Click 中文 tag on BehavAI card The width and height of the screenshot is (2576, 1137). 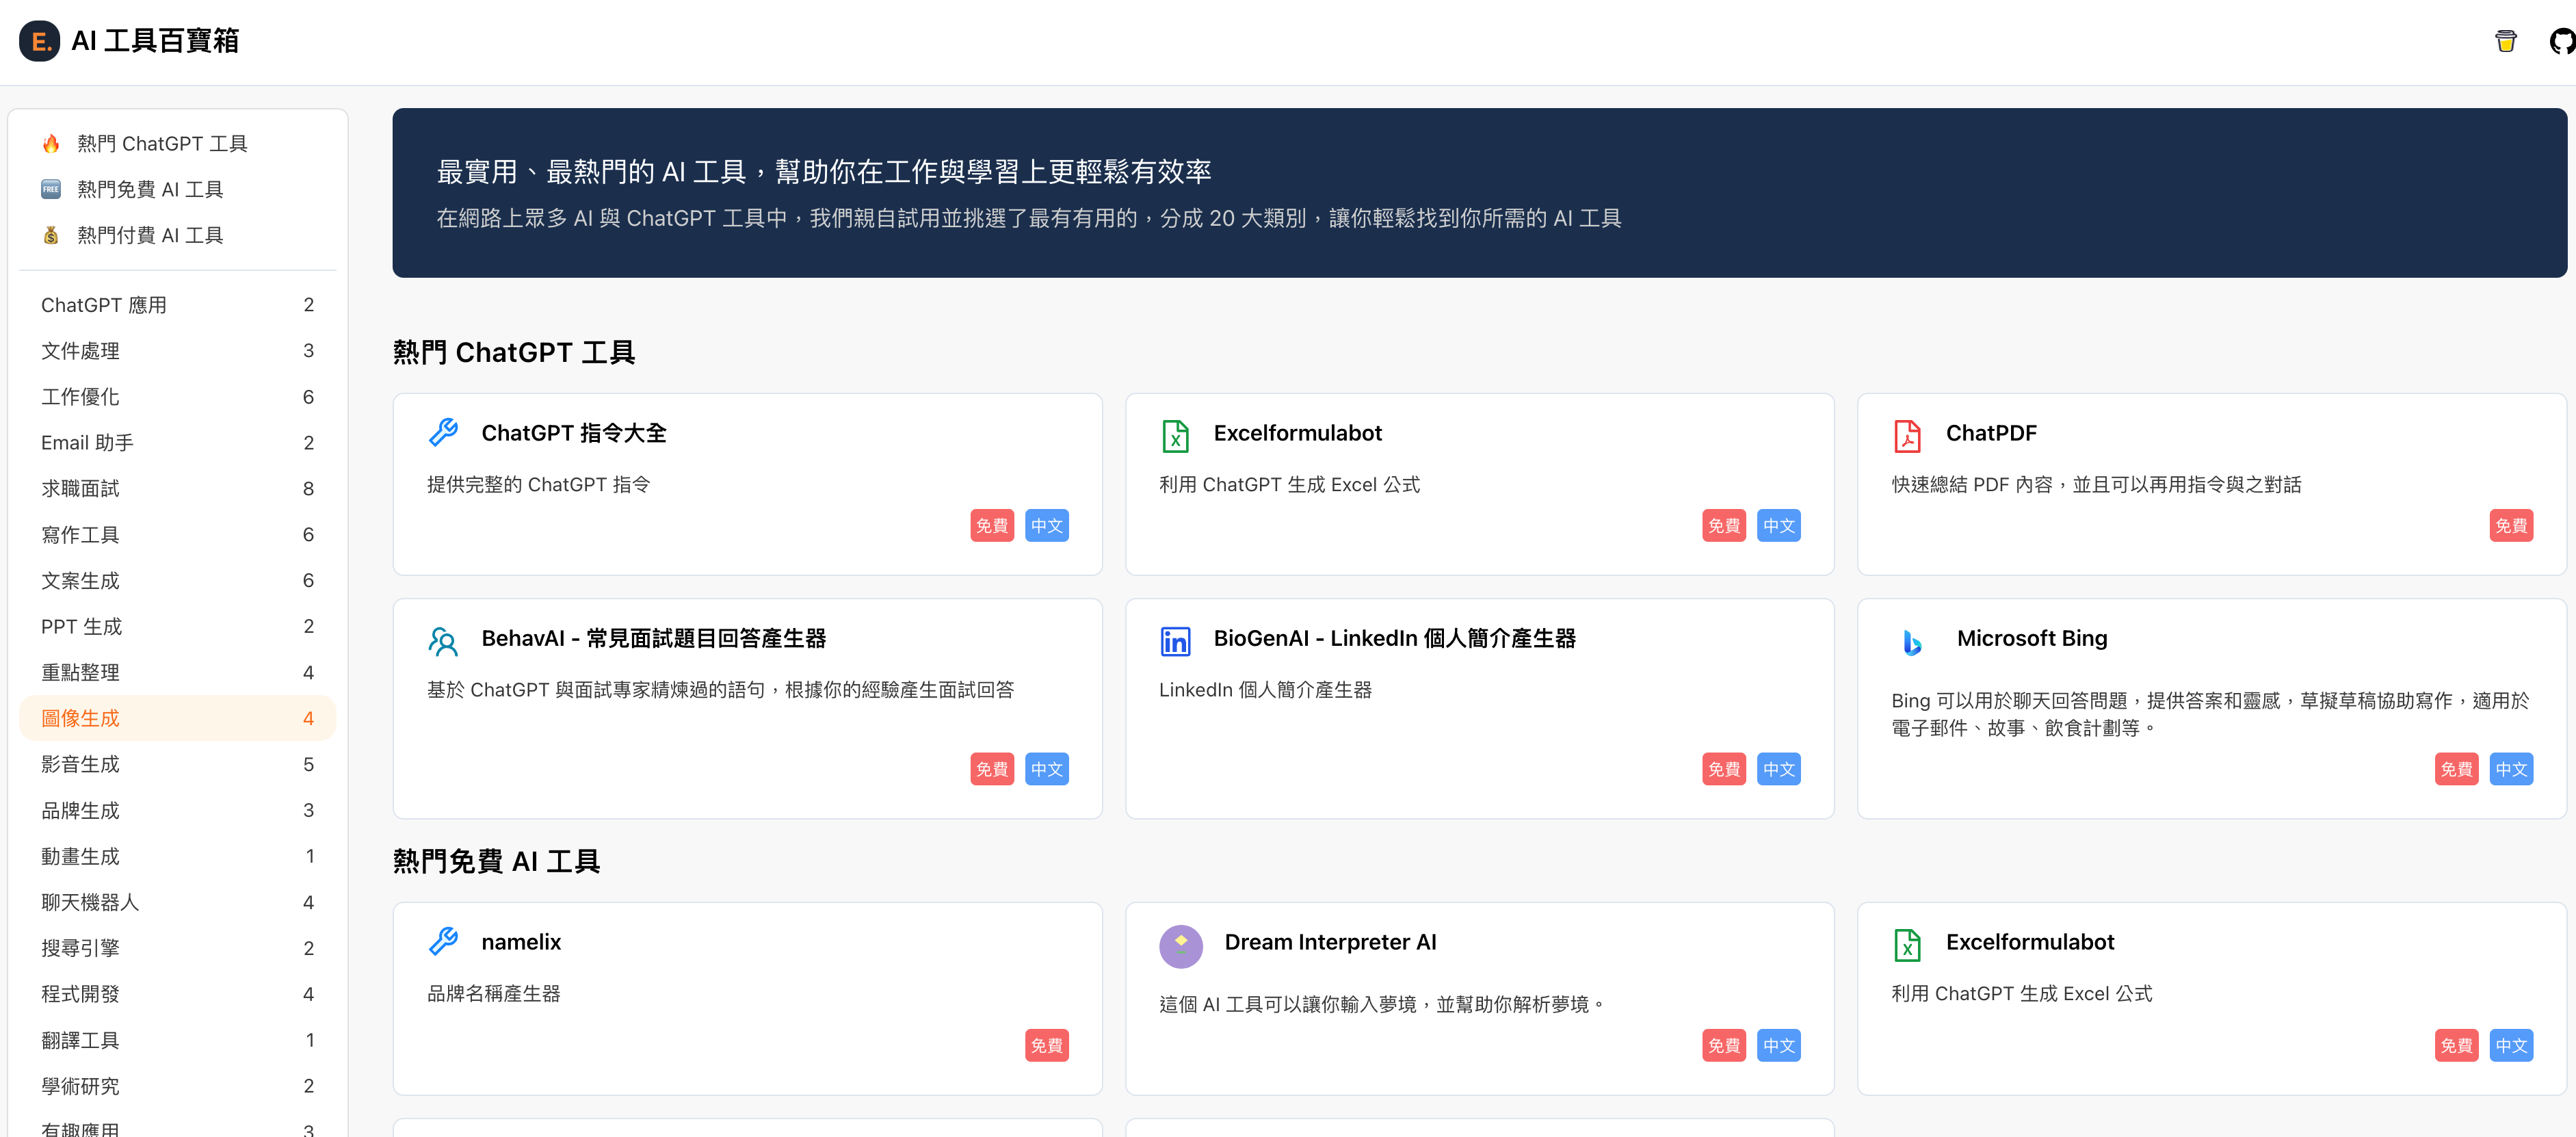(1046, 769)
